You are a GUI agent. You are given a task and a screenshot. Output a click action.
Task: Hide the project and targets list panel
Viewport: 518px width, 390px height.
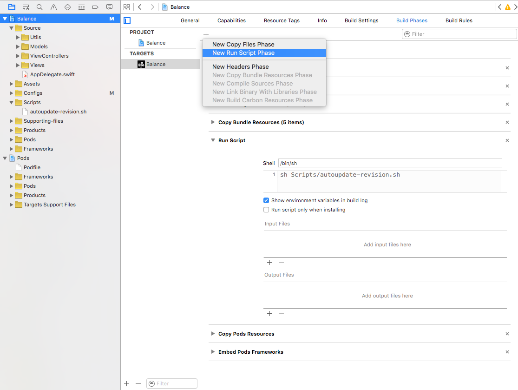[127, 20]
